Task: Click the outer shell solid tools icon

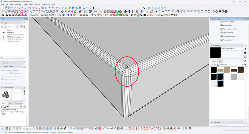Action: tap(149, 8)
